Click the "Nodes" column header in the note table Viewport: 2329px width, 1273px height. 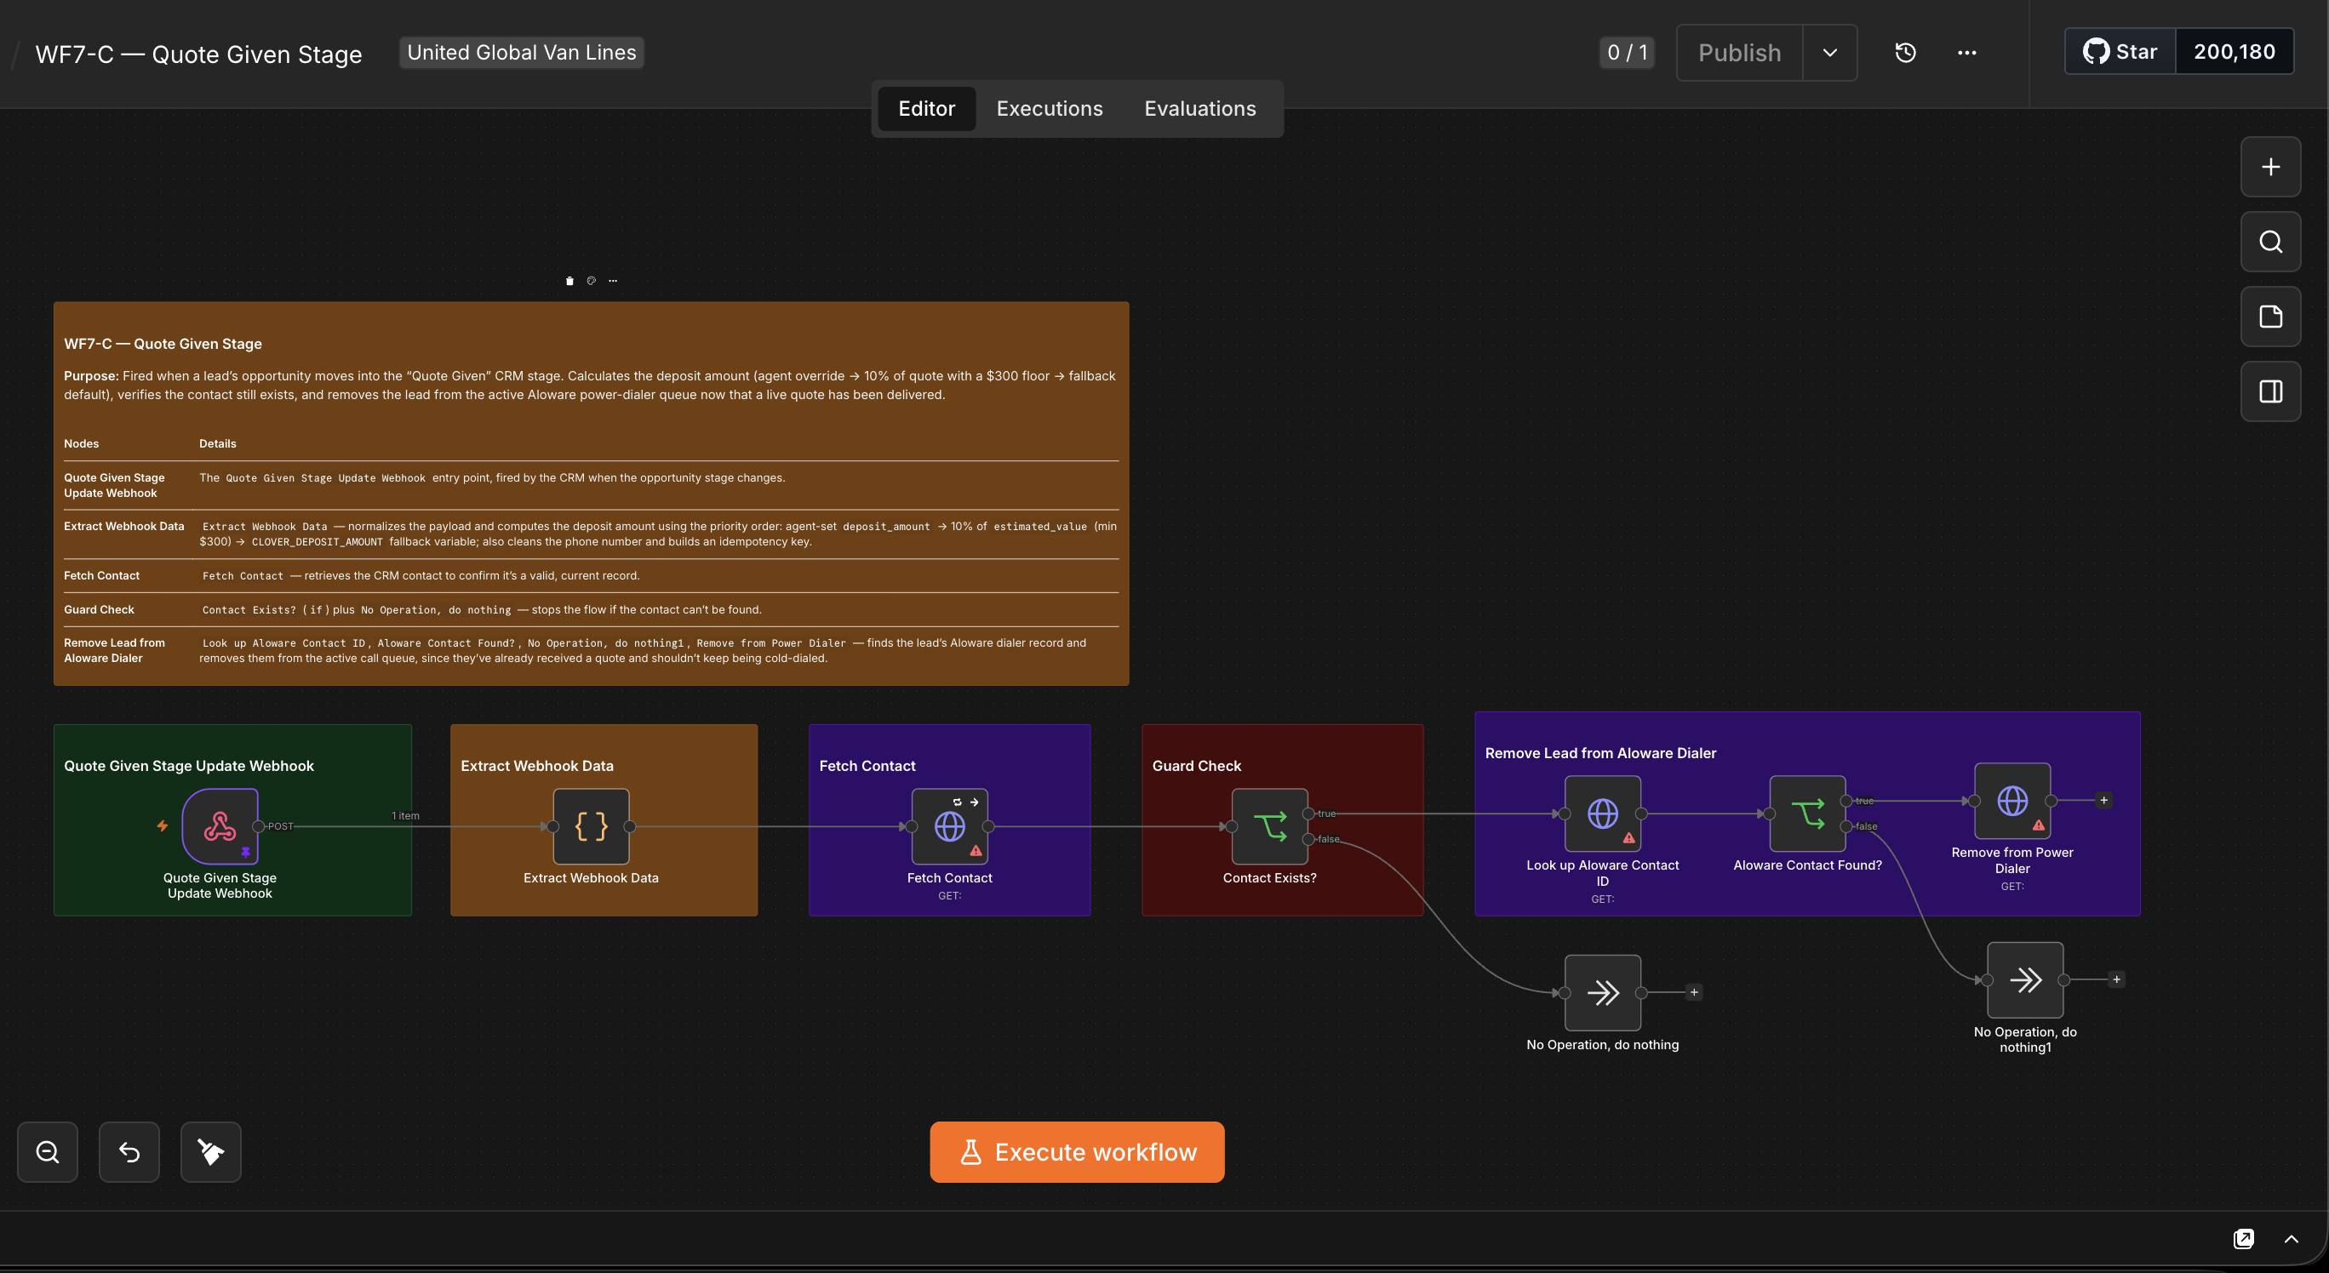tap(82, 443)
